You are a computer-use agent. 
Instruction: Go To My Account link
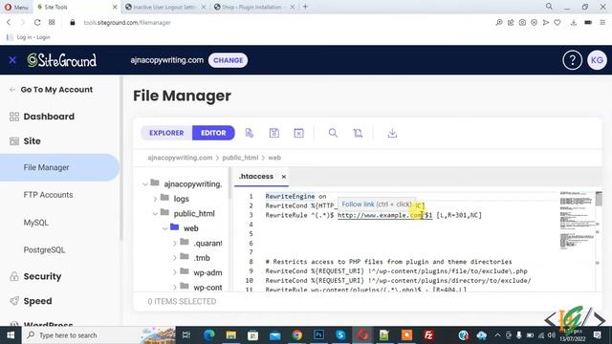coord(56,90)
